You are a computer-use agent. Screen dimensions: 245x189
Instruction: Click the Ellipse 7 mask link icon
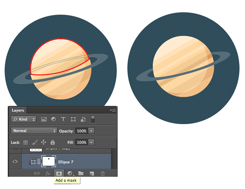tap(39, 161)
